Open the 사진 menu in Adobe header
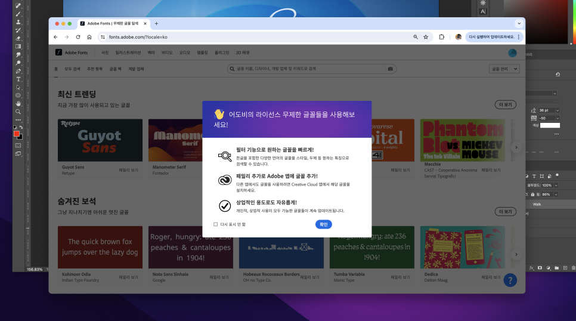576x321 pixels. point(105,53)
